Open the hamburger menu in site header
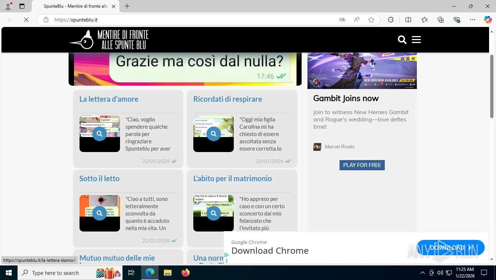The image size is (496, 280). click(x=416, y=39)
